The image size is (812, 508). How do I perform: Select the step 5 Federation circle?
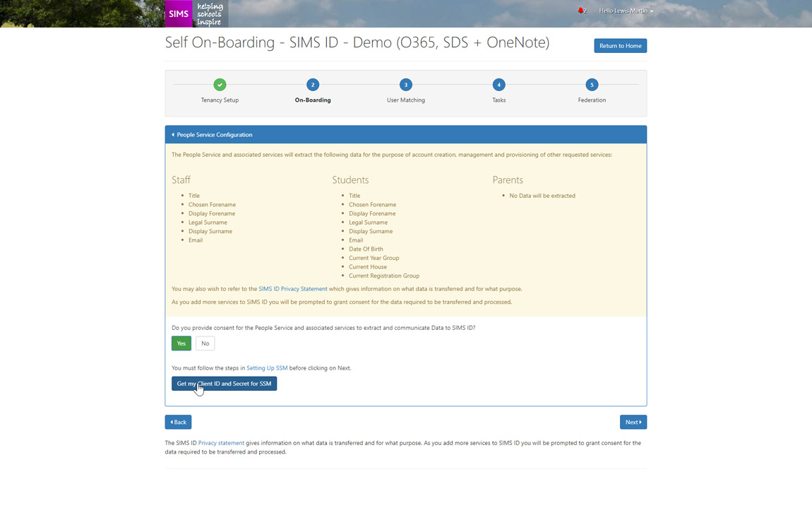pyautogui.click(x=592, y=85)
